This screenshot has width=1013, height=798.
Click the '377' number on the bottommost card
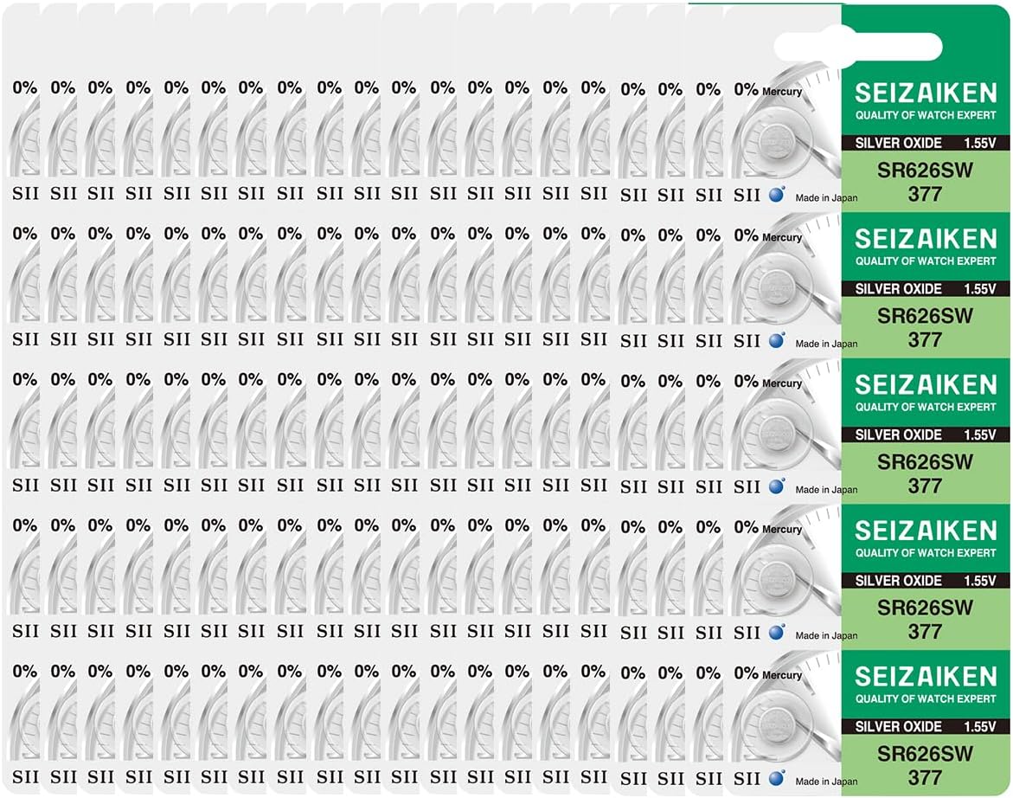pyautogui.click(x=925, y=777)
